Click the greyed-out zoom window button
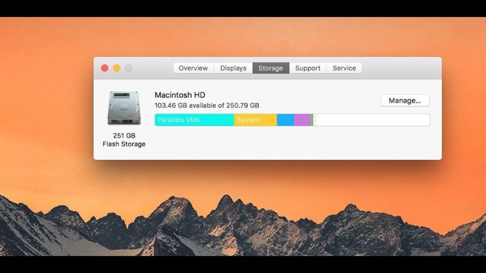The width and height of the screenshot is (486, 273). coord(128,68)
